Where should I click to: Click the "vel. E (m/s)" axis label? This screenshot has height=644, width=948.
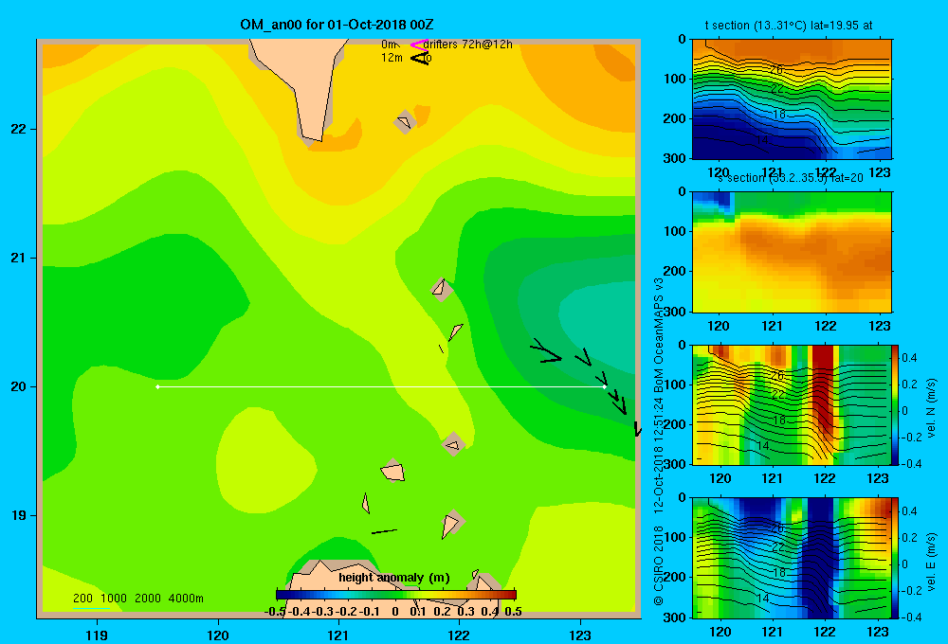(932, 561)
